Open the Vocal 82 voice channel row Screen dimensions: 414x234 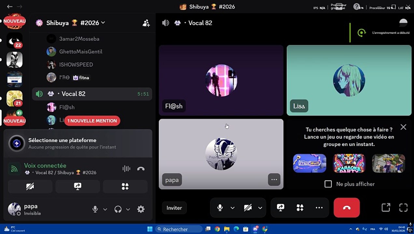pos(92,94)
